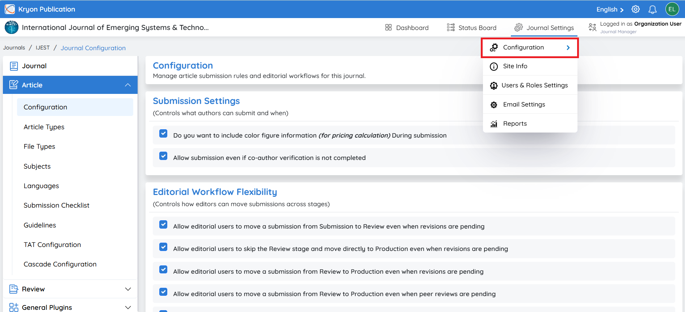The image size is (685, 312).
Task: Select Site Info from dropdown menu
Action: (x=530, y=66)
